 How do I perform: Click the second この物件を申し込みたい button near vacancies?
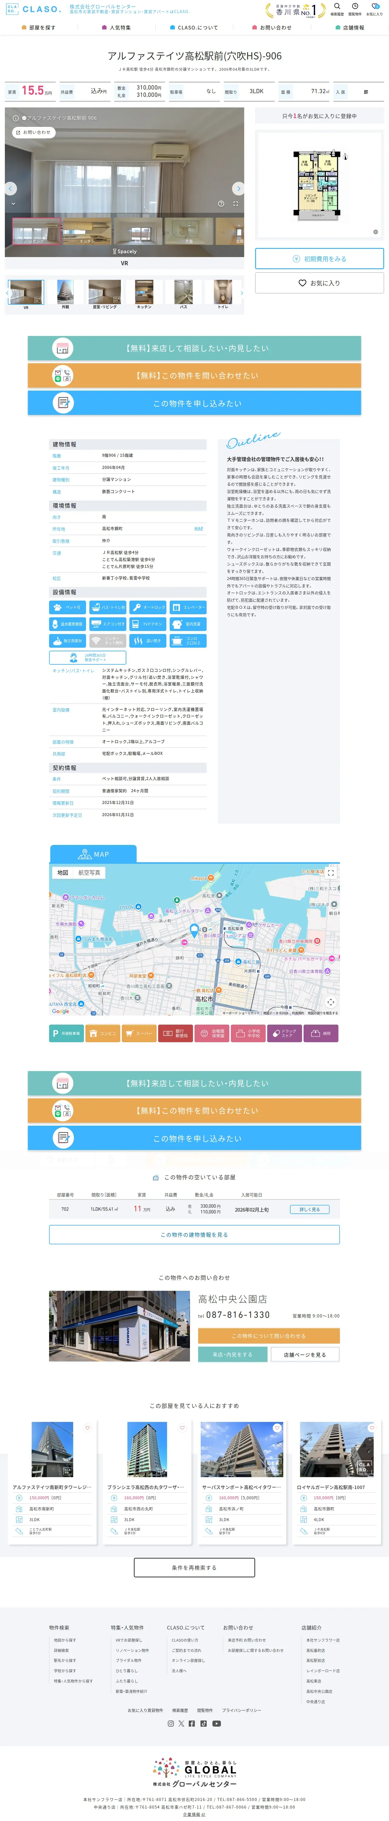194,1138
